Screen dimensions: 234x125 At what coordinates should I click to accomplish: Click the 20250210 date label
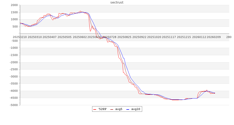click(x=20, y=37)
